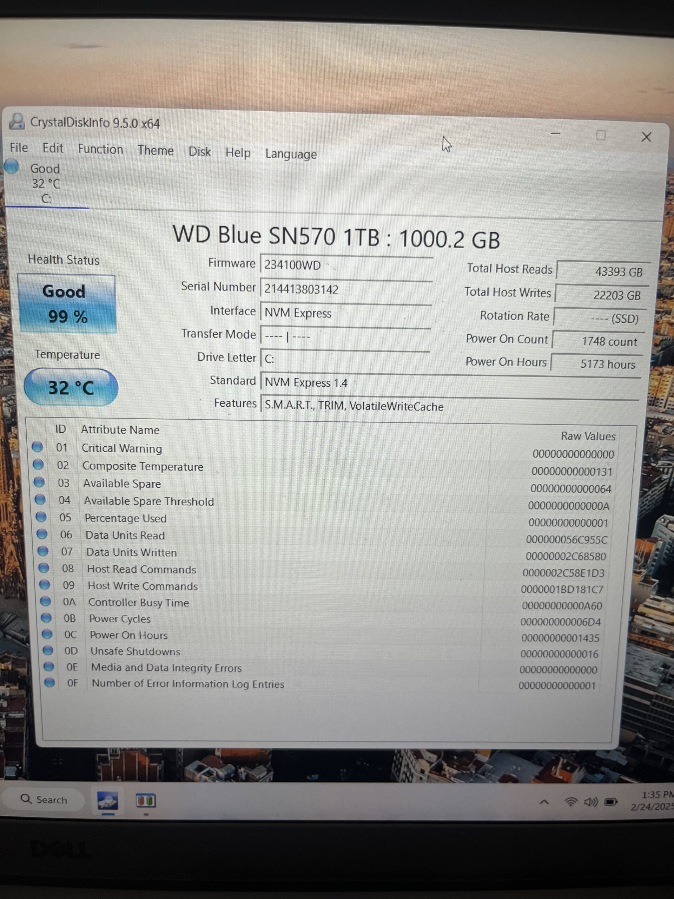Click the status orb for Percentage Used

click(x=41, y=517)
